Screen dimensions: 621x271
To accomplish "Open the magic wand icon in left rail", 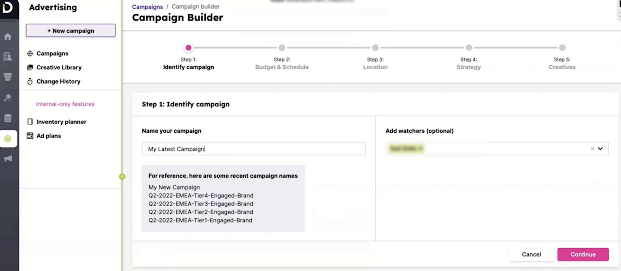I will tap(8, 97).
